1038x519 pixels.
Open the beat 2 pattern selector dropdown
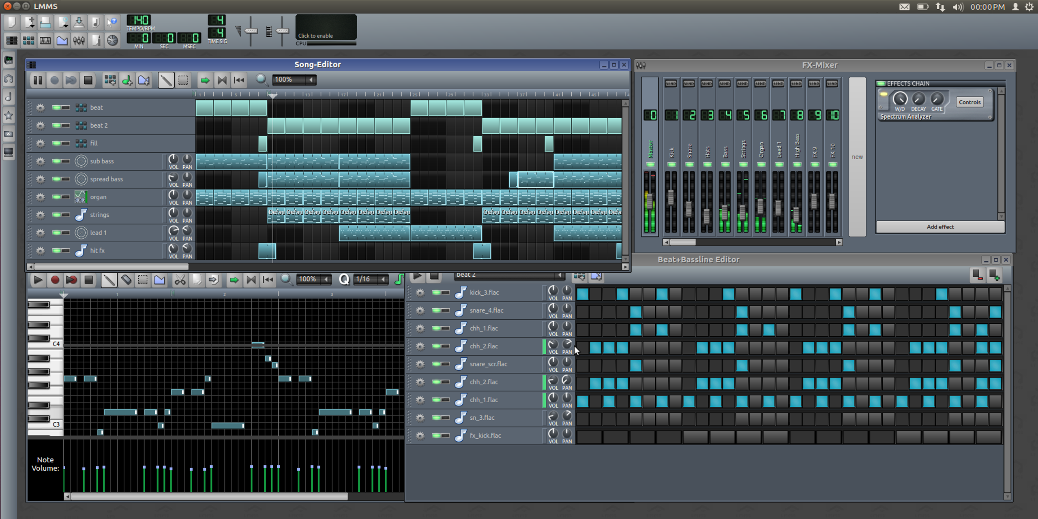click(509, 275)
